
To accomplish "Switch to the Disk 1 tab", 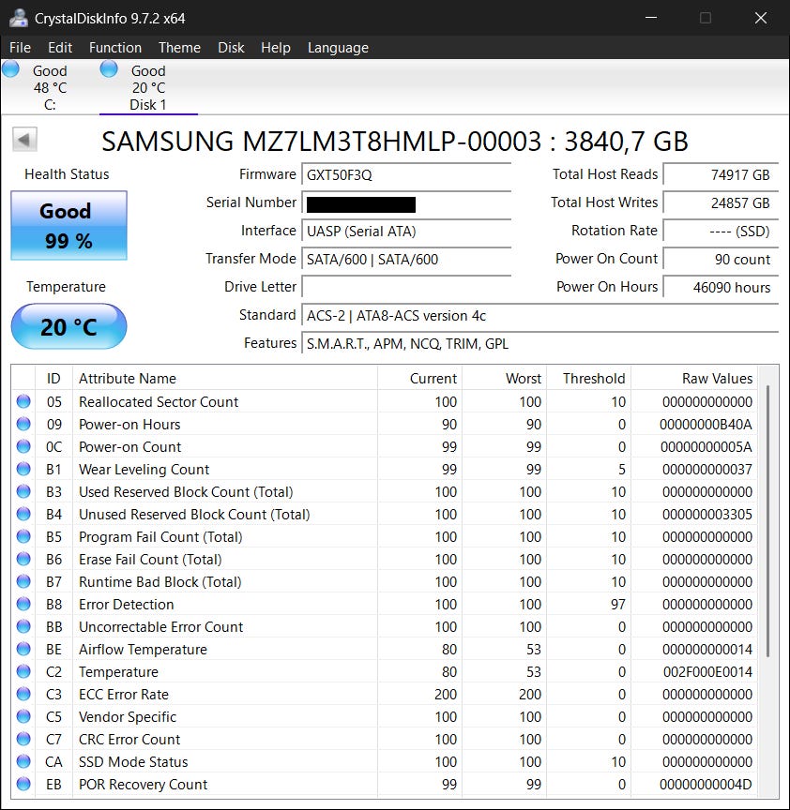I will [147, 88].
